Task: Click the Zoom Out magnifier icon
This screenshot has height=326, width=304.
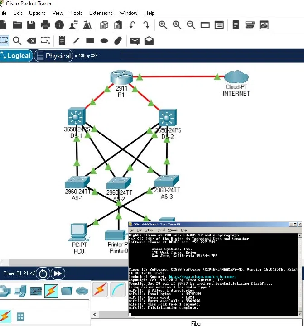Action: [x=191, y=25]
